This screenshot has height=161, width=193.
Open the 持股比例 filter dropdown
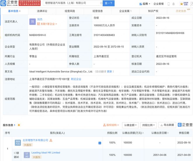[x=148, y=125]
